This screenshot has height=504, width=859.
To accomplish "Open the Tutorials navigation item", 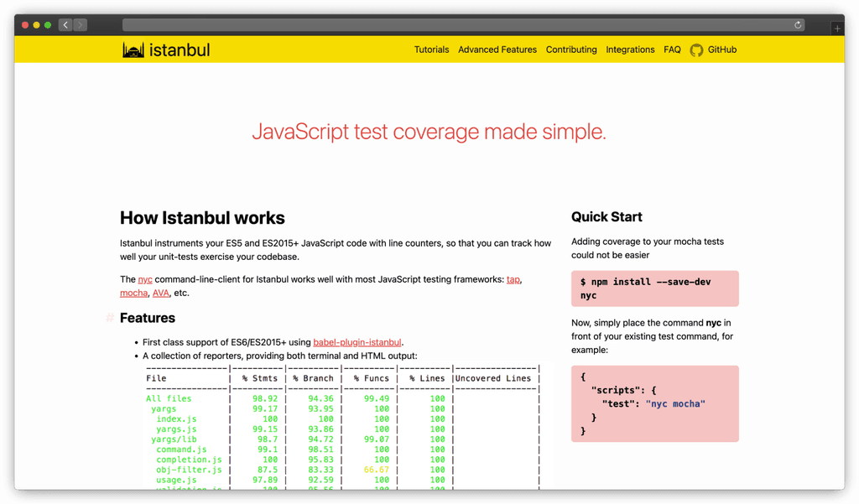I will [431, 49].
